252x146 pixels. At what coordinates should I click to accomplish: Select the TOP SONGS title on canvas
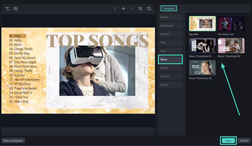[x=97, y=41]
